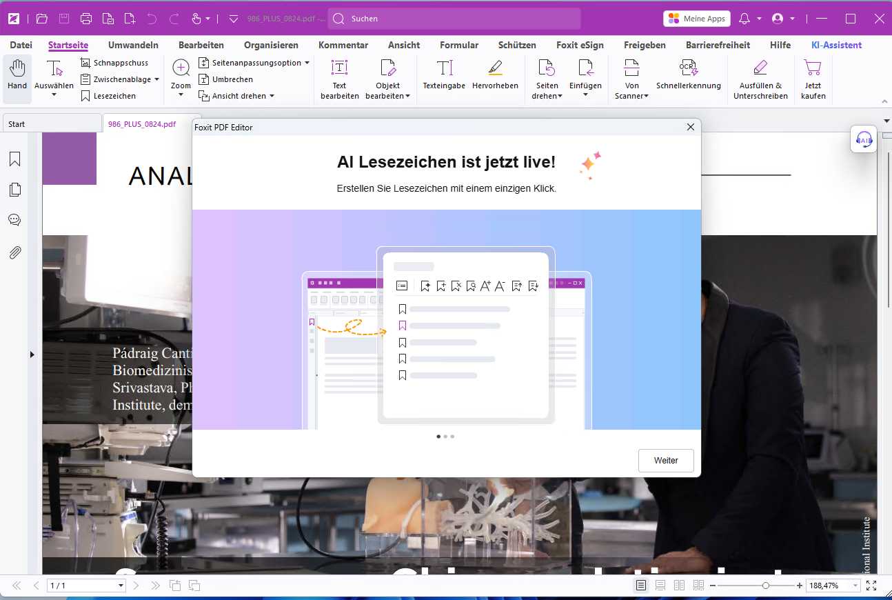
Task: Adjust the zoom slider handle
Action: 765,586
